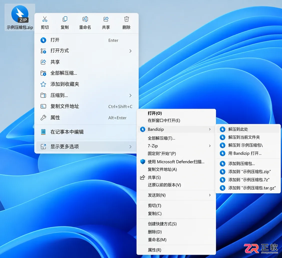
Task: Click the 复制 copy icon
Action: coord(65,19)
